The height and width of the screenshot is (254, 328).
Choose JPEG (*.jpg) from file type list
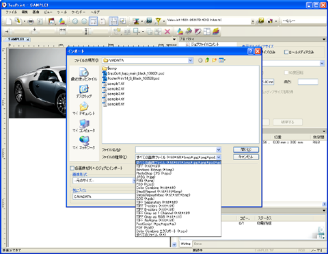[146, 177]
